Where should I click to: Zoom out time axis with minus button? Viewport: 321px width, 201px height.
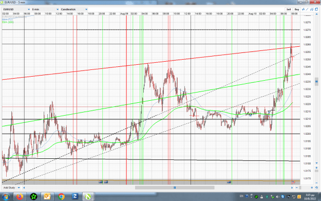click(x=297, y=188)
